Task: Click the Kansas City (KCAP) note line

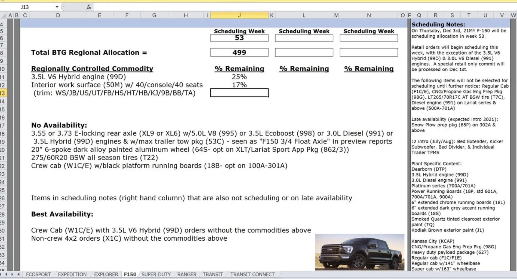Action: click(x=433, y=241)
